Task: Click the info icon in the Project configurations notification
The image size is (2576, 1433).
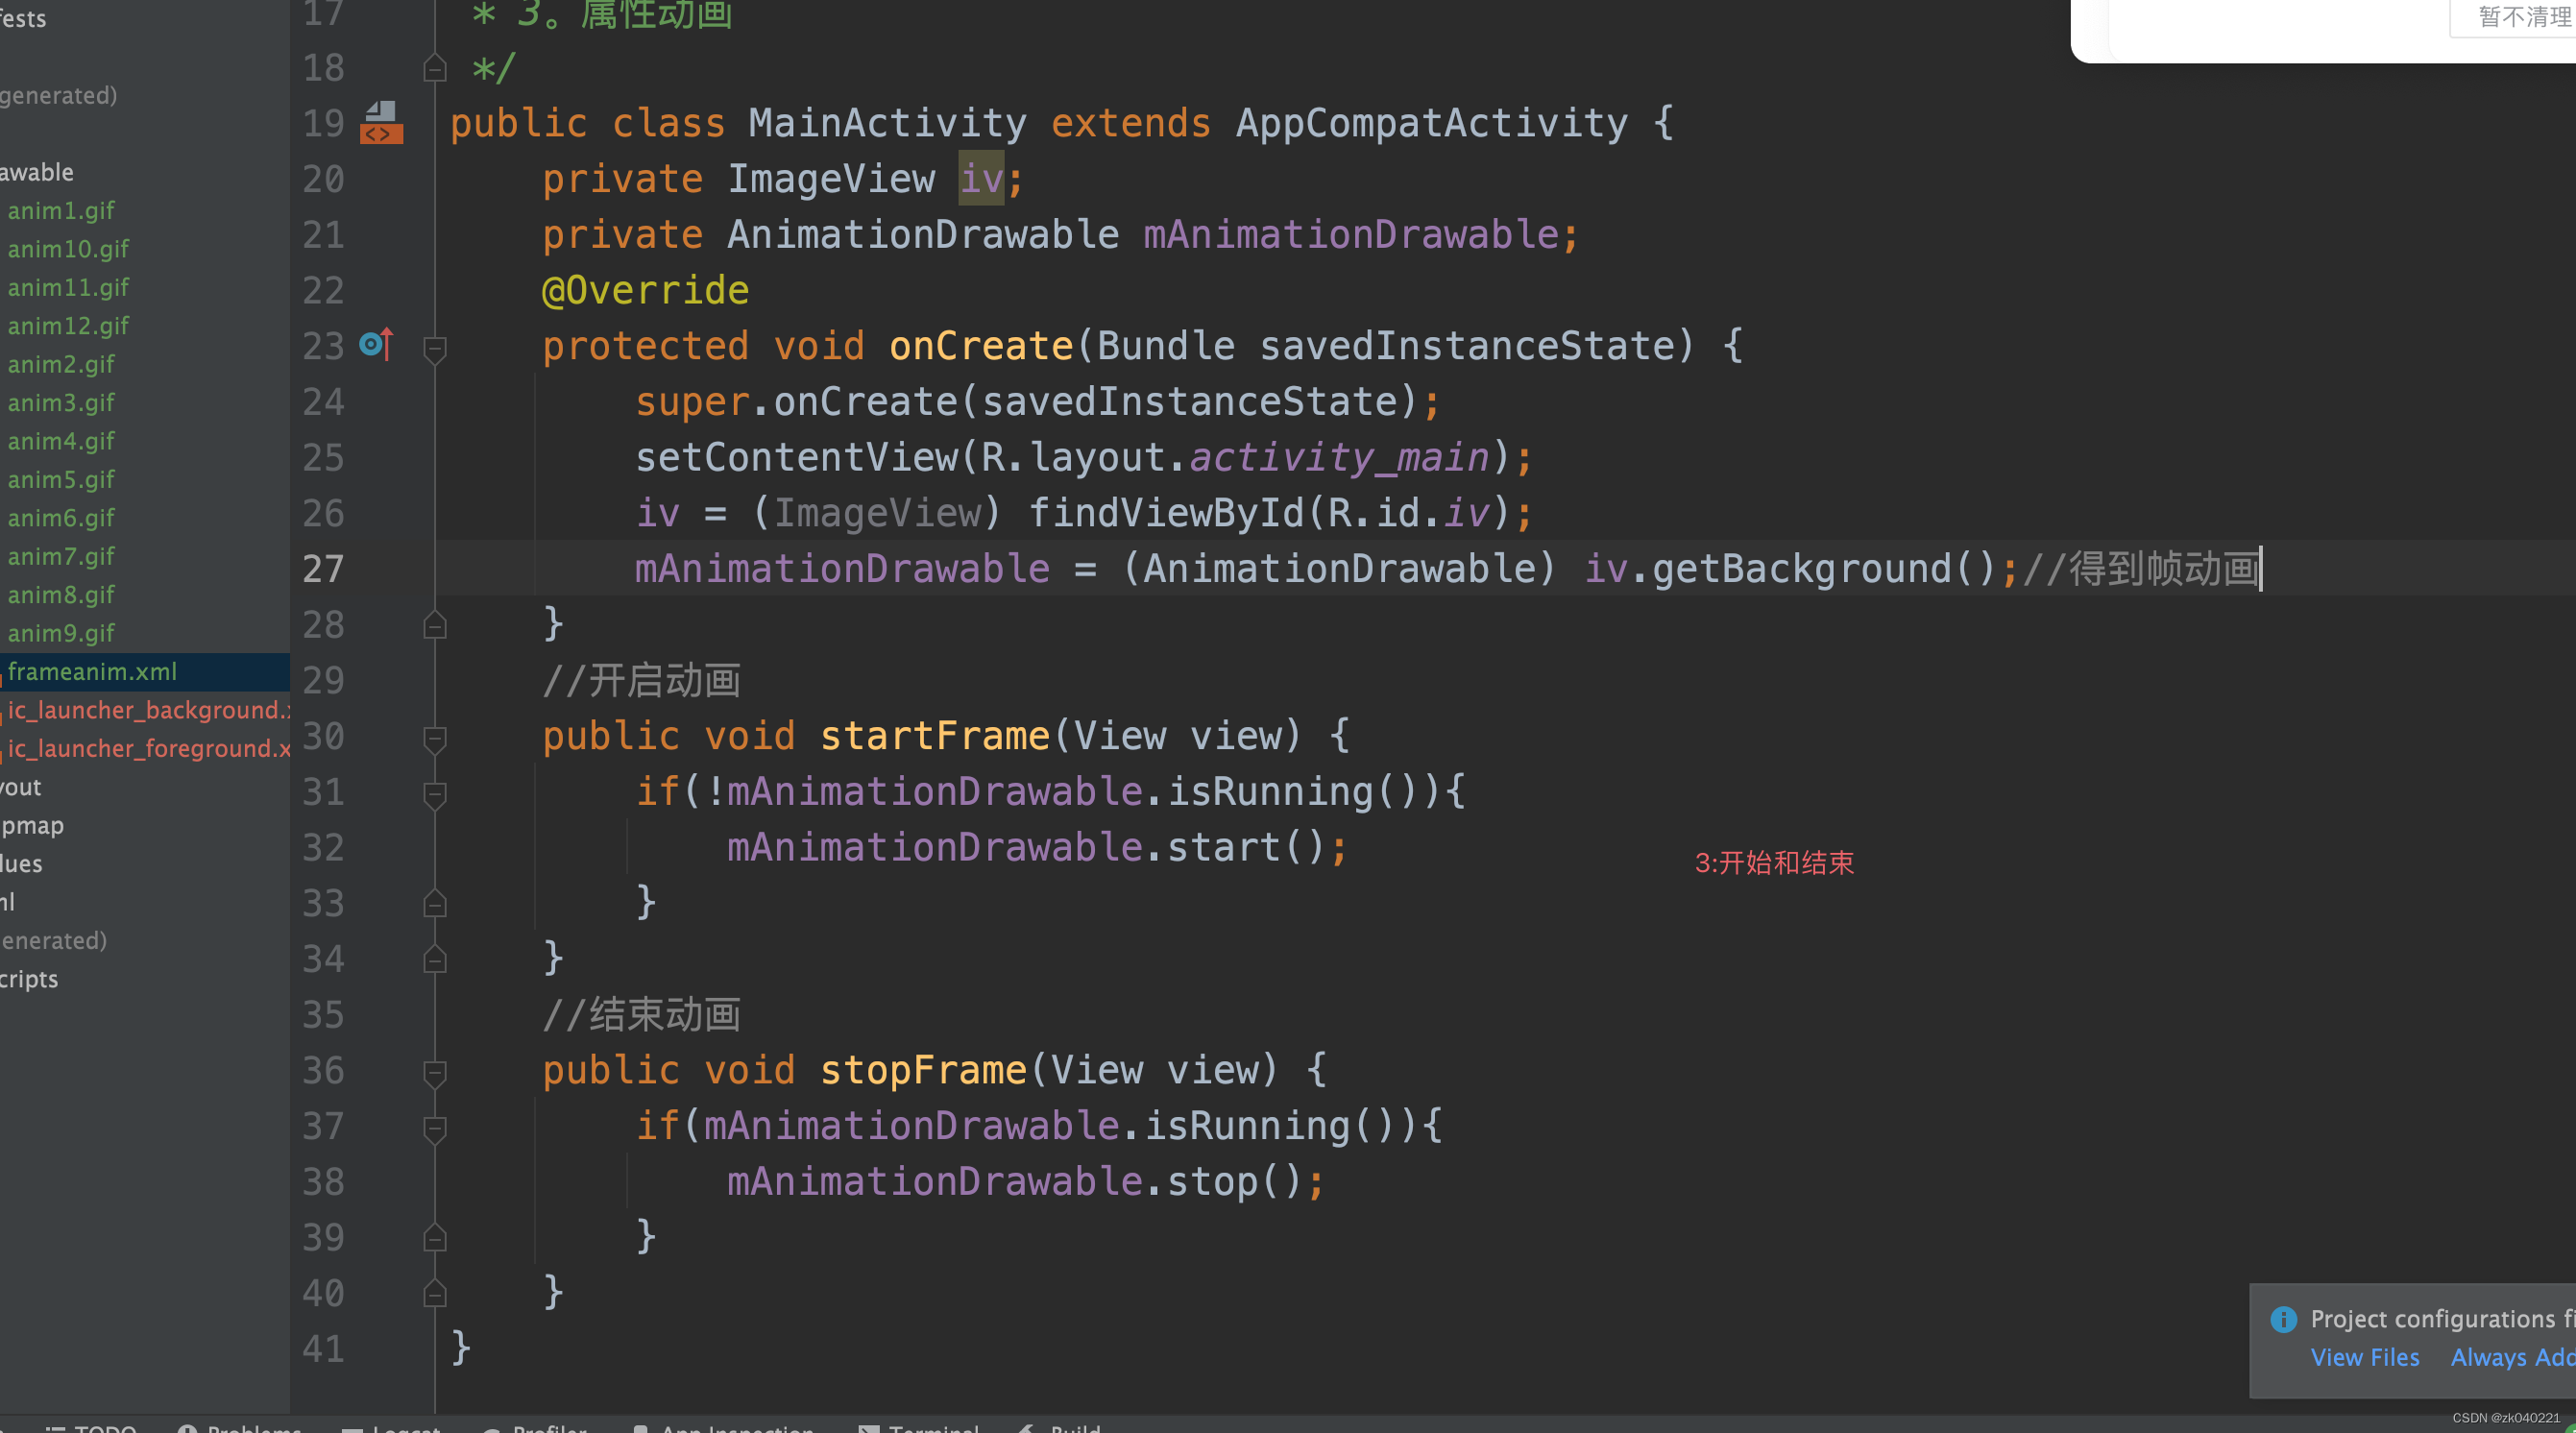Action: pos(2283,1319)
